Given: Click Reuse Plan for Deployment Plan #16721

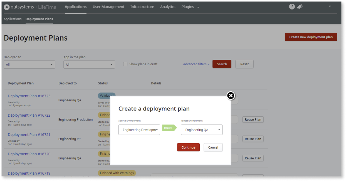Looking at the screenshot, I should click(x=253, y=139).
